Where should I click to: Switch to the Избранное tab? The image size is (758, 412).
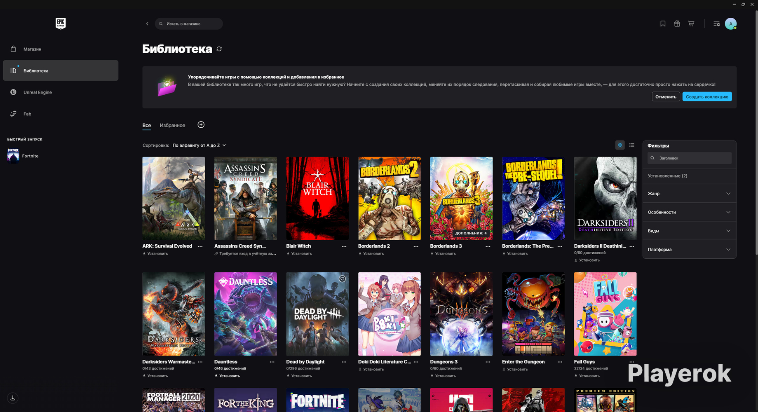(172, 125)
